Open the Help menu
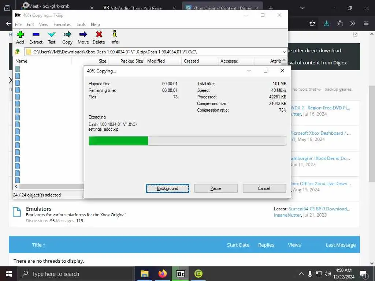Image resolution: width=375 pixels, height=281 pixels. (x=95, y=25)
